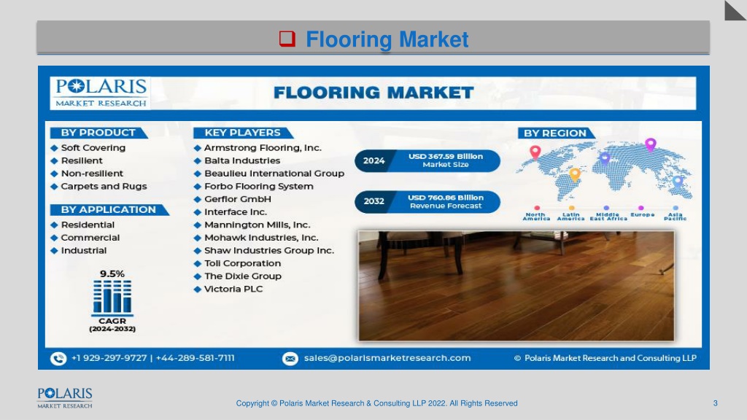Click the 2024 USD 367.59 Billion market size pill
The width and height of the screenshot is (747, 420).
pyautogui.click(x=427, y=160)
